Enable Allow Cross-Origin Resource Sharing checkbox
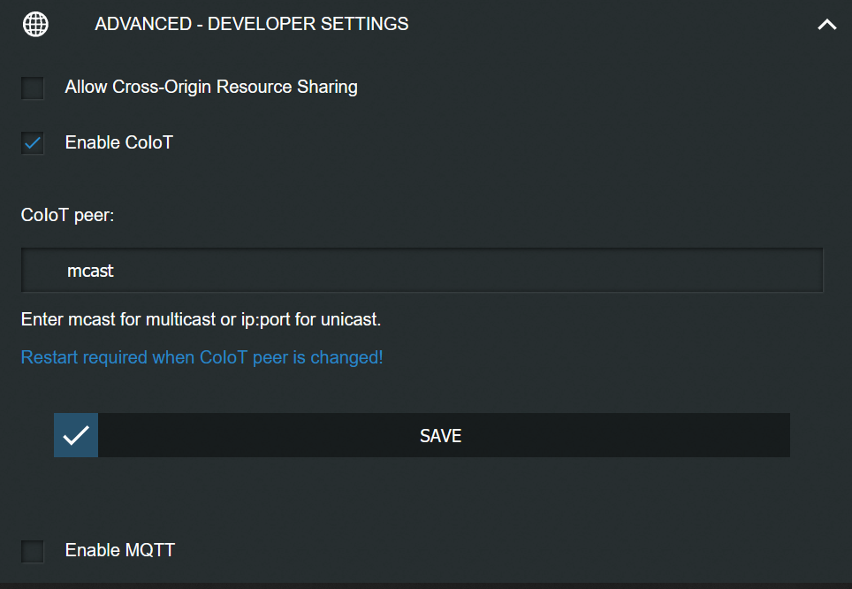 33,88
